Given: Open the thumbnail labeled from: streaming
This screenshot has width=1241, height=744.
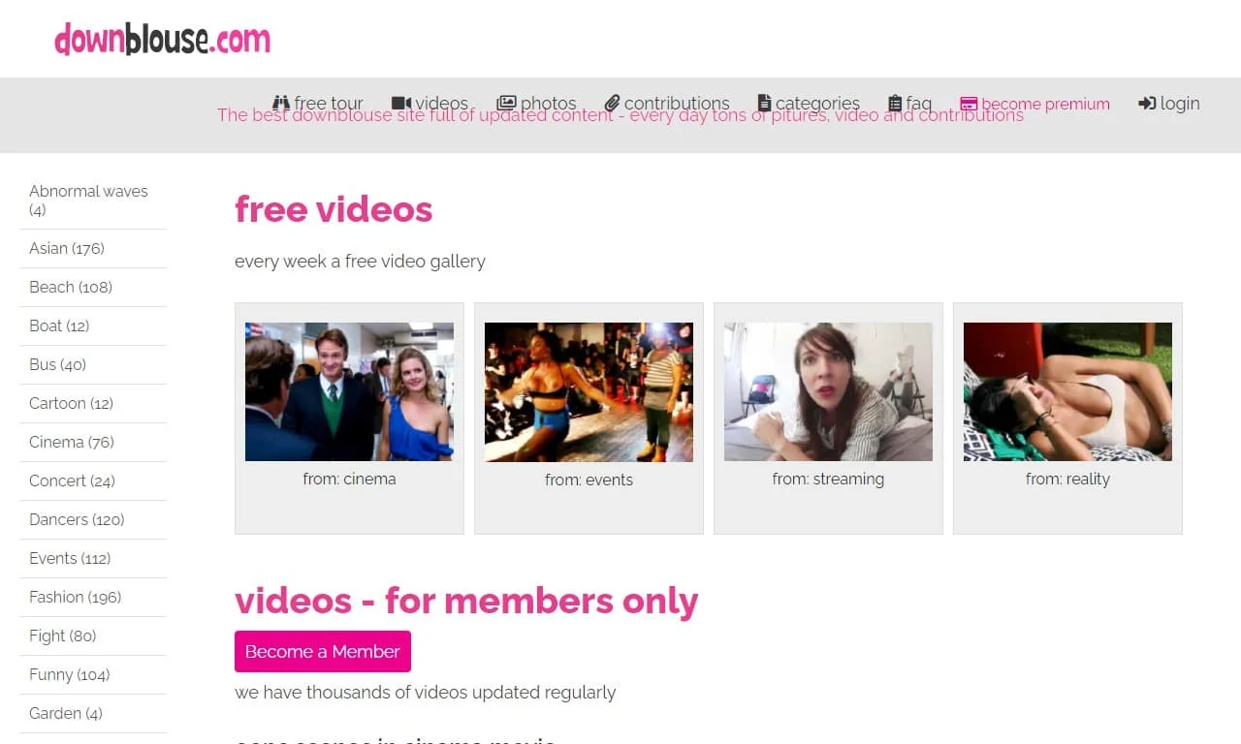Looking at the screenshot, I should (x=828, y=391).
